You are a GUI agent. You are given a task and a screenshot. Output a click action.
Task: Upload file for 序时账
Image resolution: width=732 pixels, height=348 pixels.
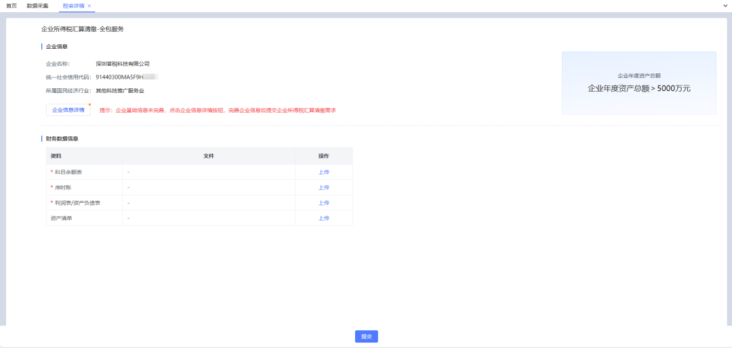324,187
